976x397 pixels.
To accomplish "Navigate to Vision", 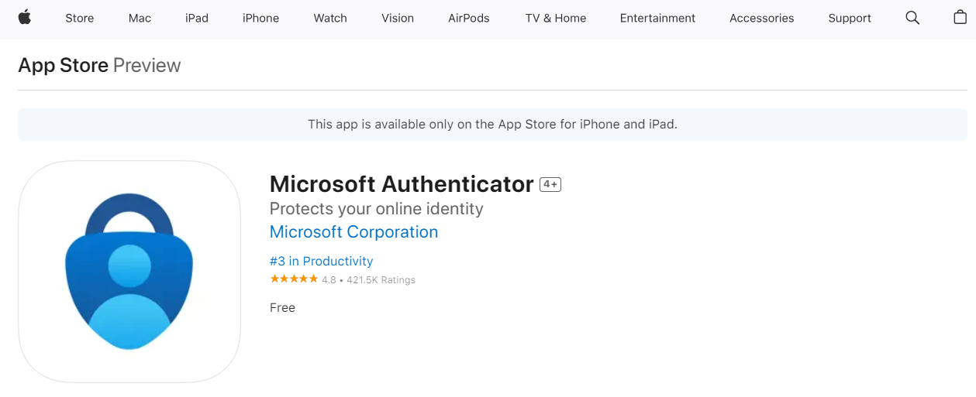I will (398, 18).
